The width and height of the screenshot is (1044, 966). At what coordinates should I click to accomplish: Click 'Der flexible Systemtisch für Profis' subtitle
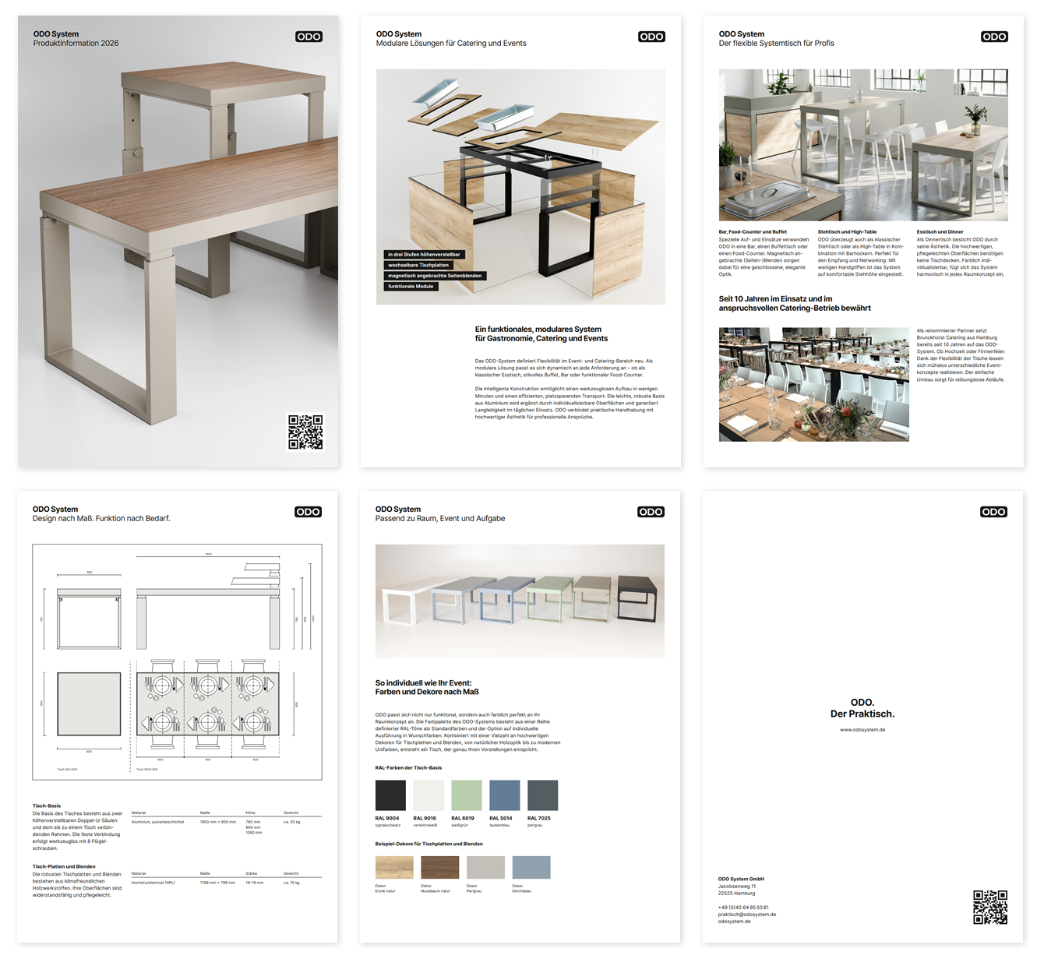777,44
